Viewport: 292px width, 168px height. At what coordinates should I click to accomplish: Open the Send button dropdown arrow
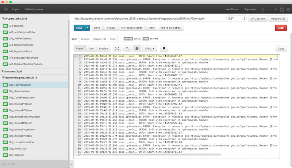pyautogui.click(x=87, y=28)
